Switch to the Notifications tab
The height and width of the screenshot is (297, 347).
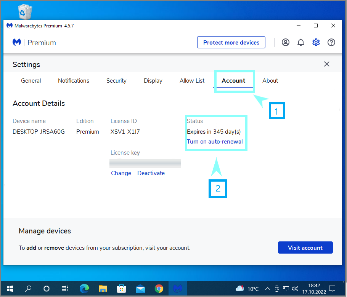(x=74, y=81)
